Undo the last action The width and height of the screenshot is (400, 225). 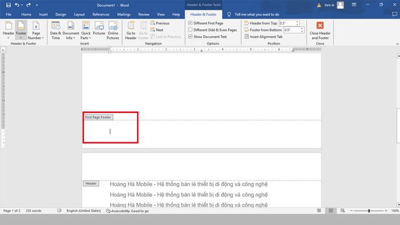pyautogui.click(x=17, y=5)
